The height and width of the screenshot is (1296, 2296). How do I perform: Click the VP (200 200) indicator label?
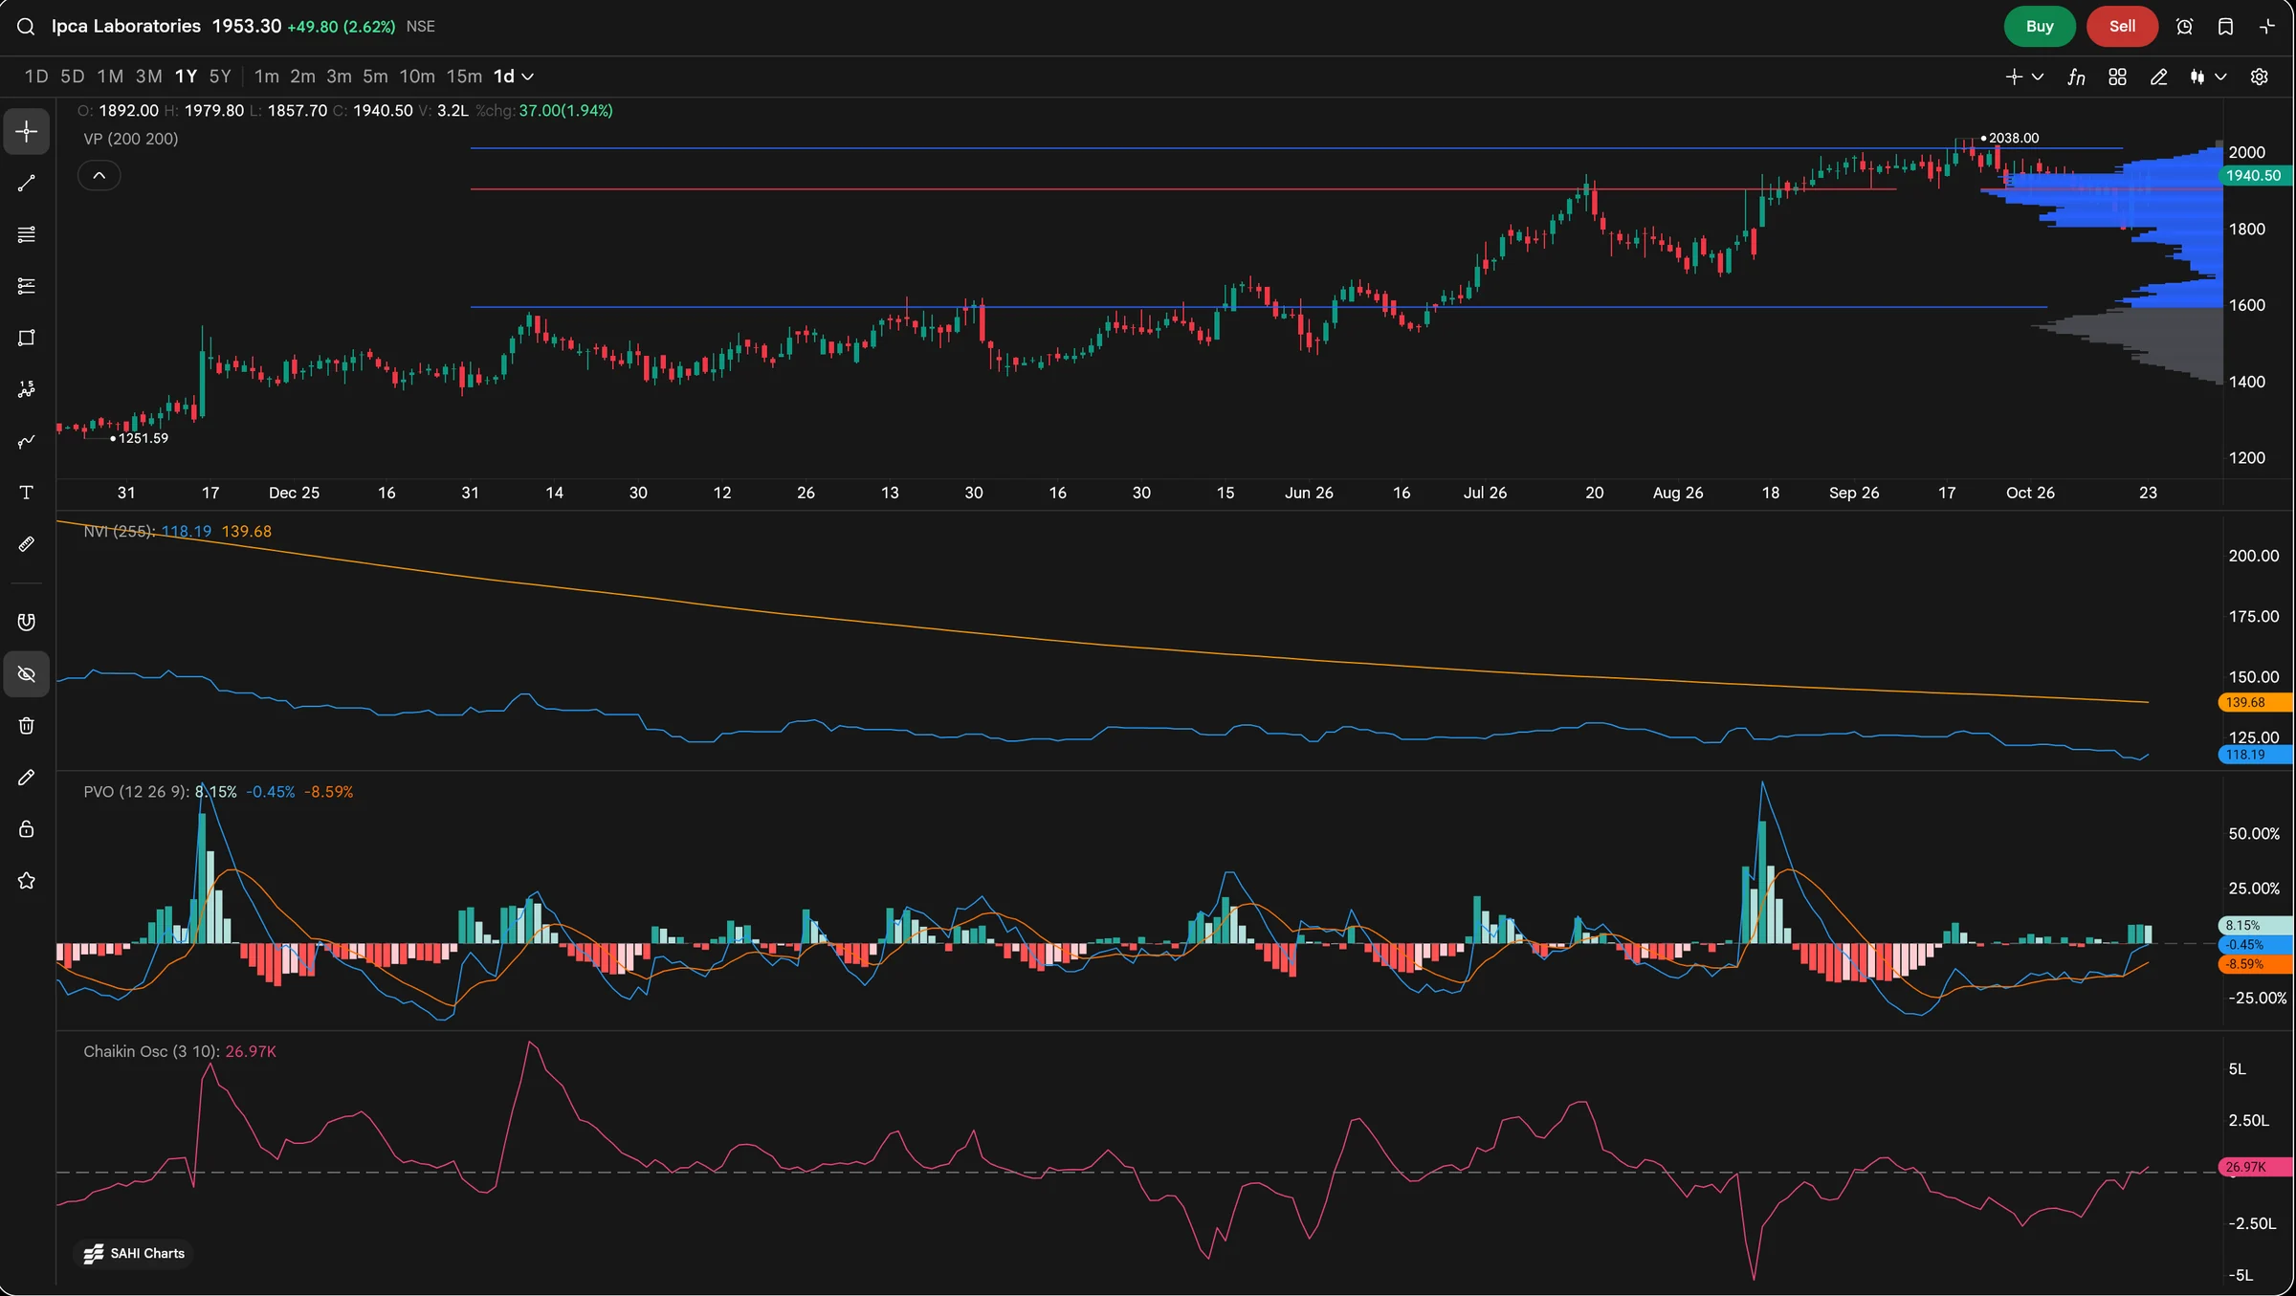click(130, 139)
